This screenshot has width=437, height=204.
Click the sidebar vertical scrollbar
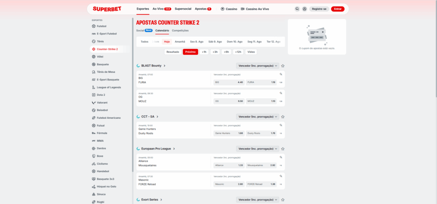(133, 95)
